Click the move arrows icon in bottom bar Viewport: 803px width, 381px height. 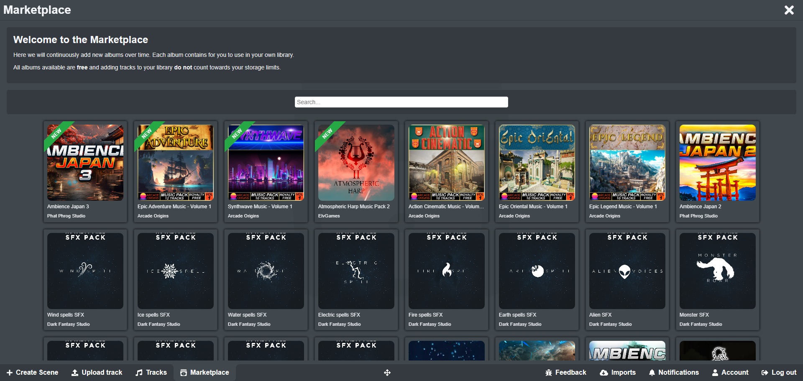tap(387, 373)
